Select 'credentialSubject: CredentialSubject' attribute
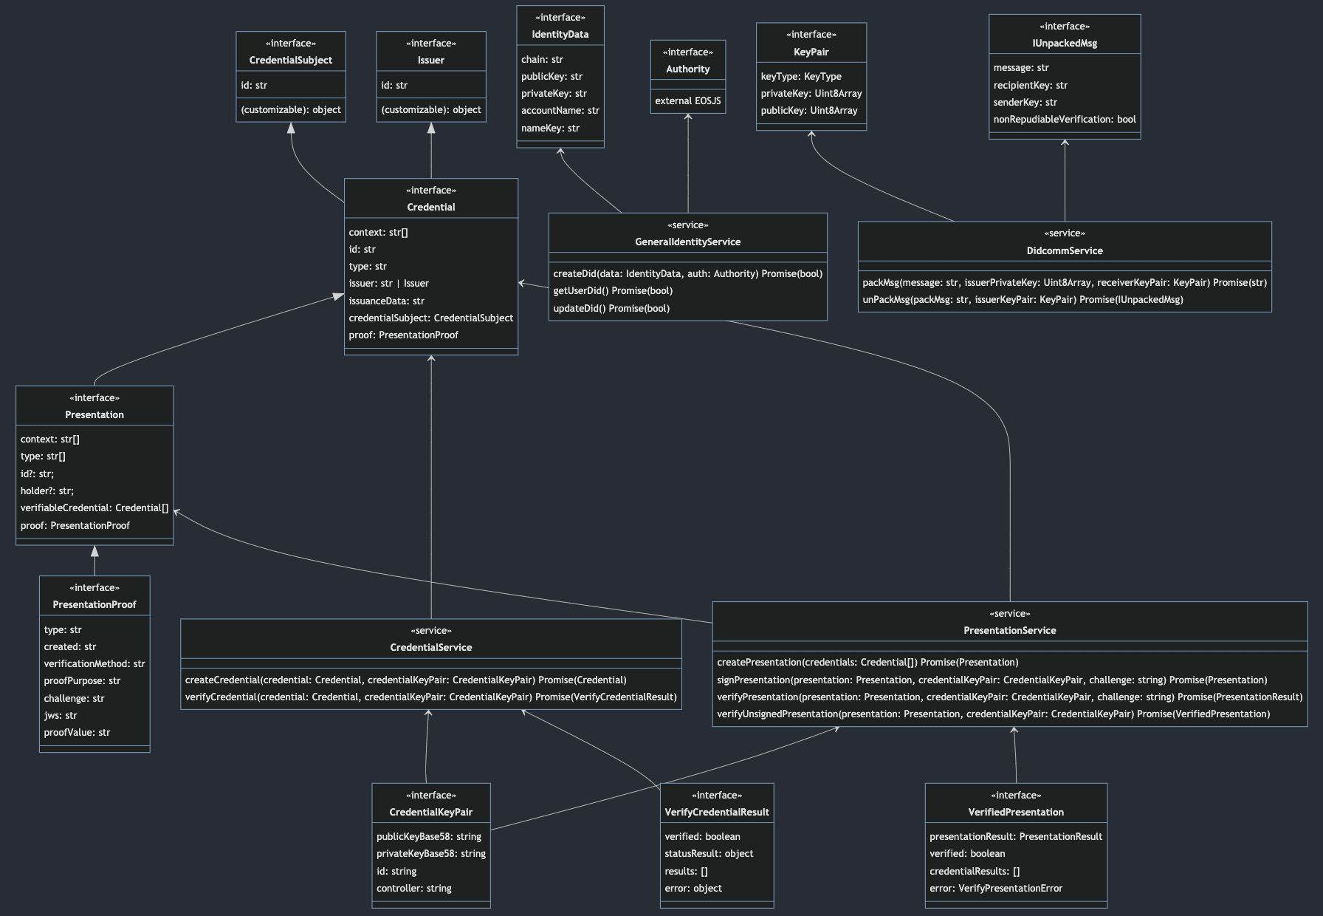Image resolution: width=1323 pixels, height=916 pixels. point(431,318)
